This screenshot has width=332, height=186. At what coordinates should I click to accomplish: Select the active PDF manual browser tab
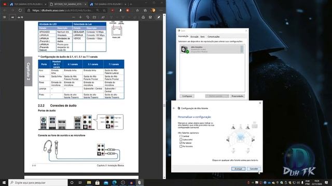coord(68,4)
